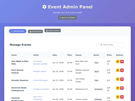
Task: Edit the Electronic Beats Underground event
Action: pos(117,88)
